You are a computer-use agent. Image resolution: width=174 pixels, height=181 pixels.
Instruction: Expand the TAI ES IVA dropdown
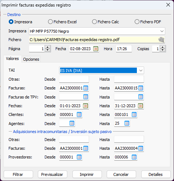tap(141, 71)
